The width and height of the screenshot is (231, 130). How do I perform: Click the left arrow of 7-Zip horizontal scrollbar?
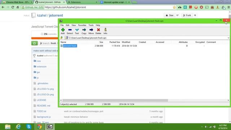(x=61, y=100)
